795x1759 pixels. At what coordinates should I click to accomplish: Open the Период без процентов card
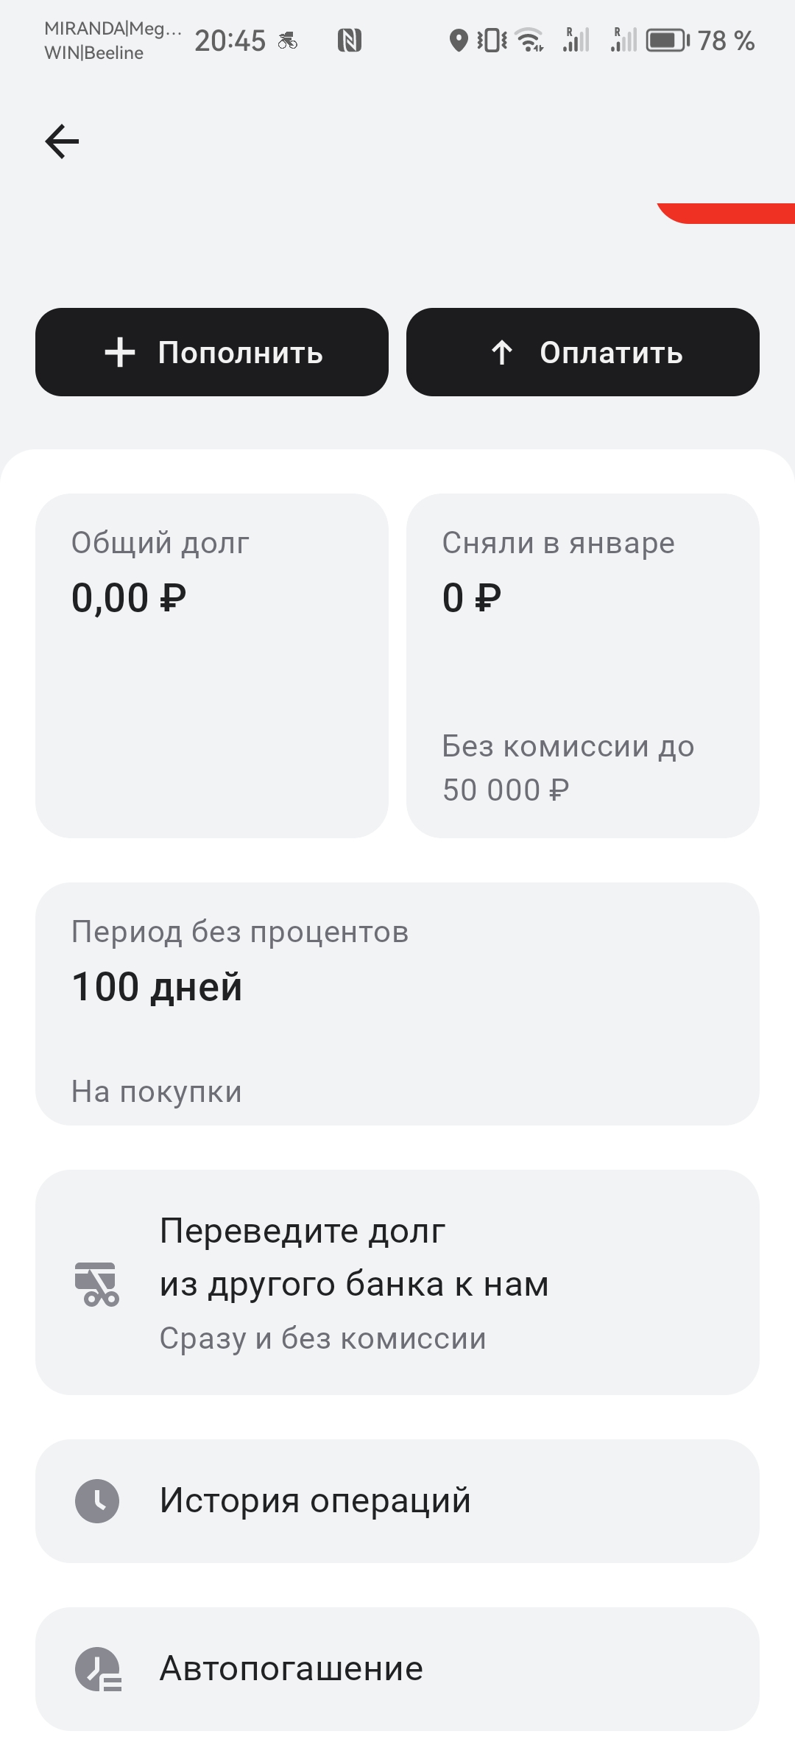click(x=397, y=1003)
